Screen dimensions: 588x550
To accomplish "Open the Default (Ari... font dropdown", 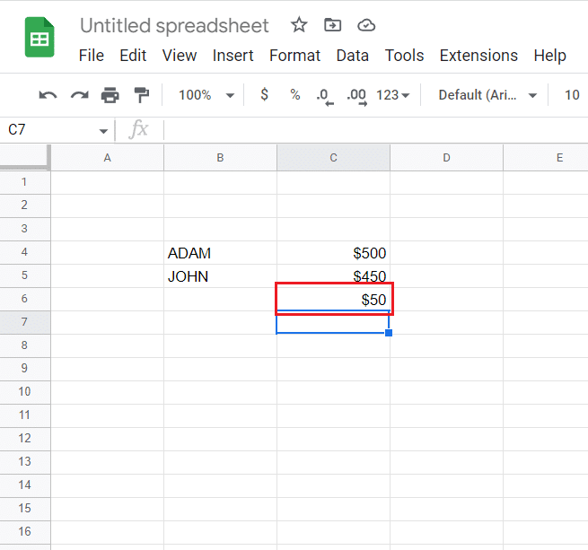I will 487,95.
